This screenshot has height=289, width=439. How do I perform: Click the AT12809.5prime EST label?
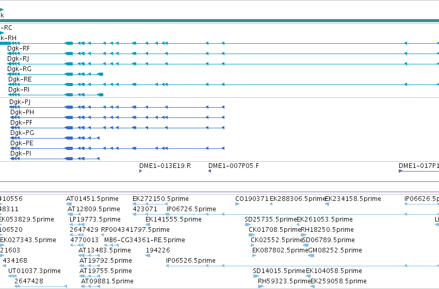pyautogui.click(x=94, y=209)
